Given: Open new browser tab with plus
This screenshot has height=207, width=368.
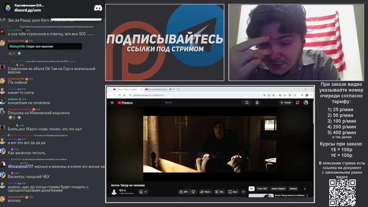Looking at the screenshot, I should point(179,89).
